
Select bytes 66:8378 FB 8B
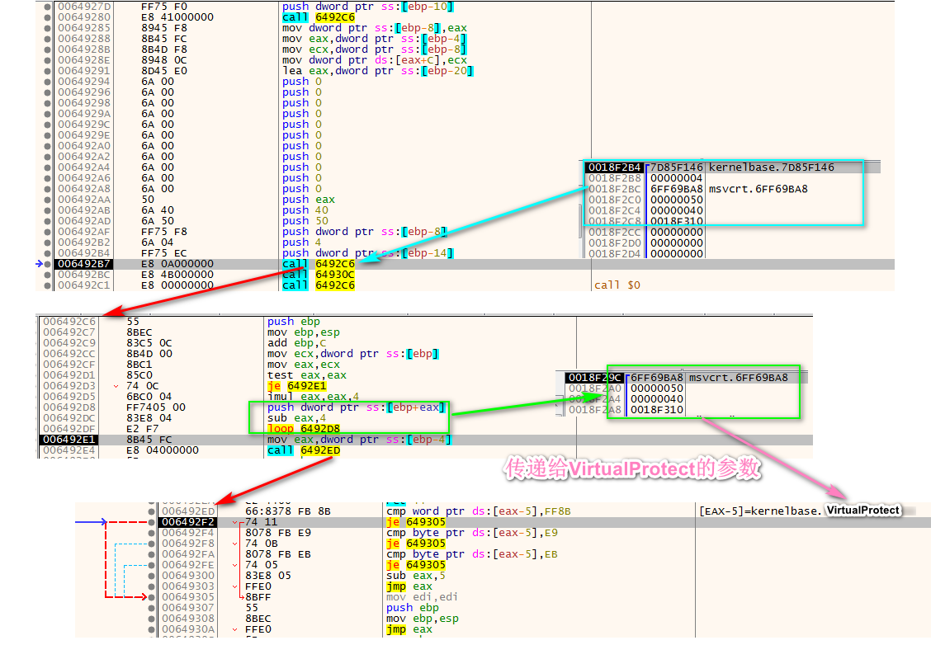[x=288, y=511]
